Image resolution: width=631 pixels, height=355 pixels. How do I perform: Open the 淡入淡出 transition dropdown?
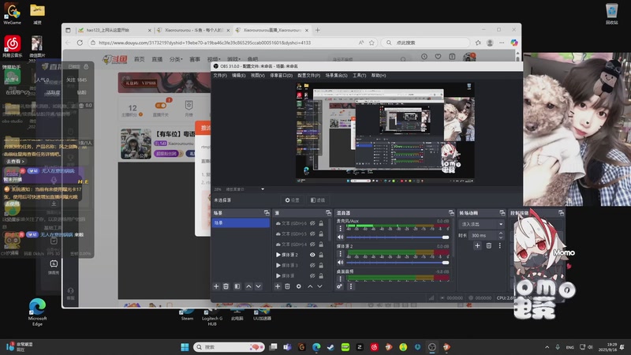pos(482,224)
